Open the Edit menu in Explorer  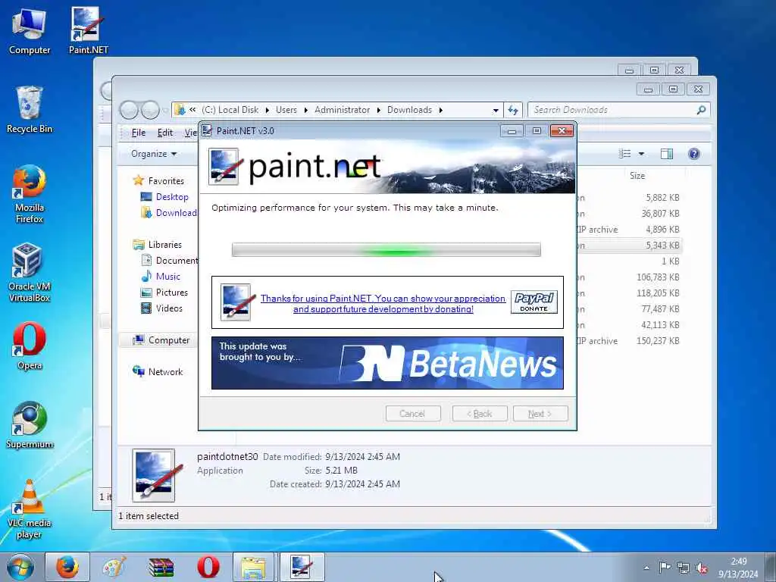pos(164,133)
